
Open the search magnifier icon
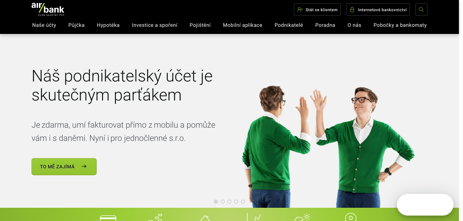421,10
